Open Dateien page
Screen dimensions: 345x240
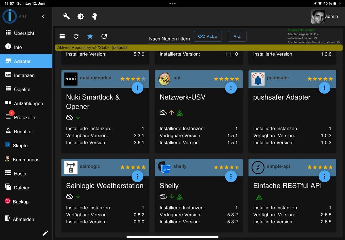click(x=26, y=188)
